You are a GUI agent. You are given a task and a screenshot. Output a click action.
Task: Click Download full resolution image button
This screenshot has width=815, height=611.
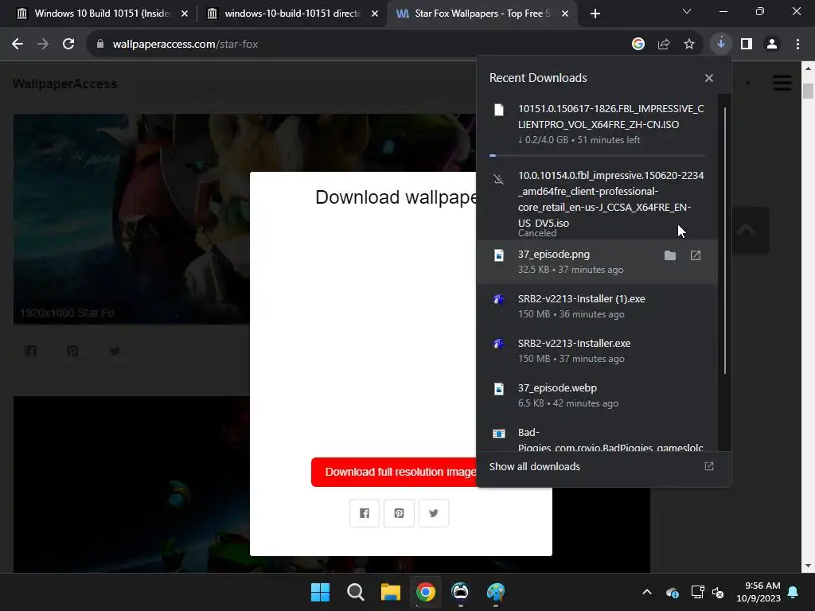pos(394,473)
